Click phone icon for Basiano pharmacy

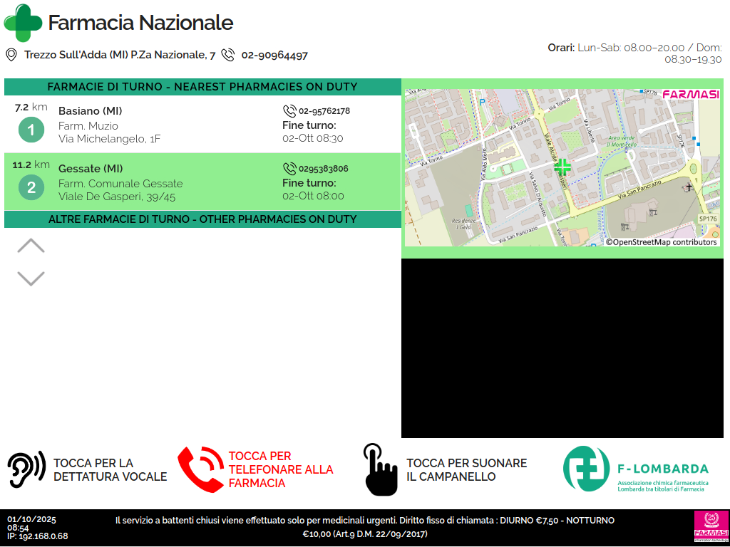point(289,111)
